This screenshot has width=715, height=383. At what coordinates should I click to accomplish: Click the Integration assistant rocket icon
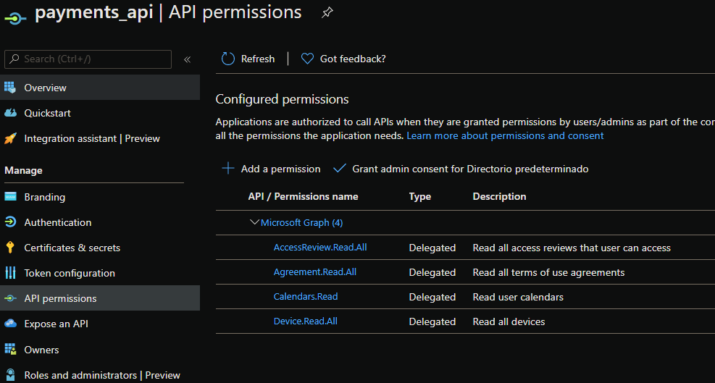(x=10, y=138)
